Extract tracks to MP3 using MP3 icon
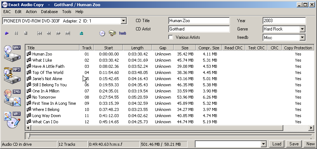Image resolution: width=317 pixels, height=149 pixels. 12,76
